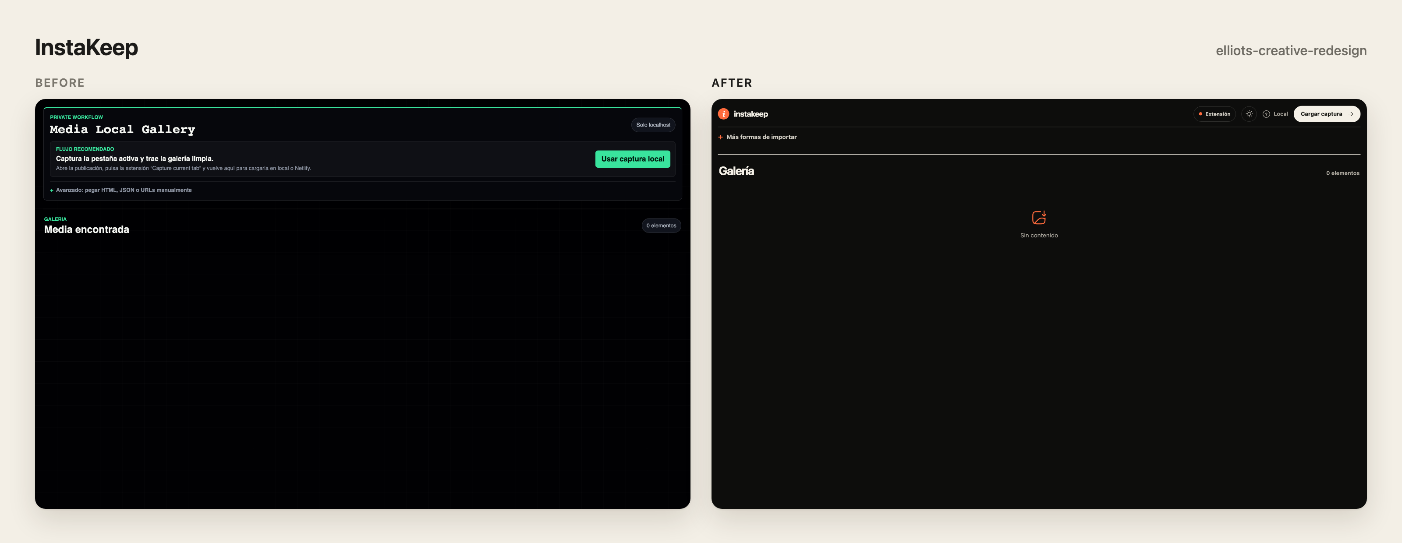Click the instakeep wordmark in After panel

click(x=751, y=114)
